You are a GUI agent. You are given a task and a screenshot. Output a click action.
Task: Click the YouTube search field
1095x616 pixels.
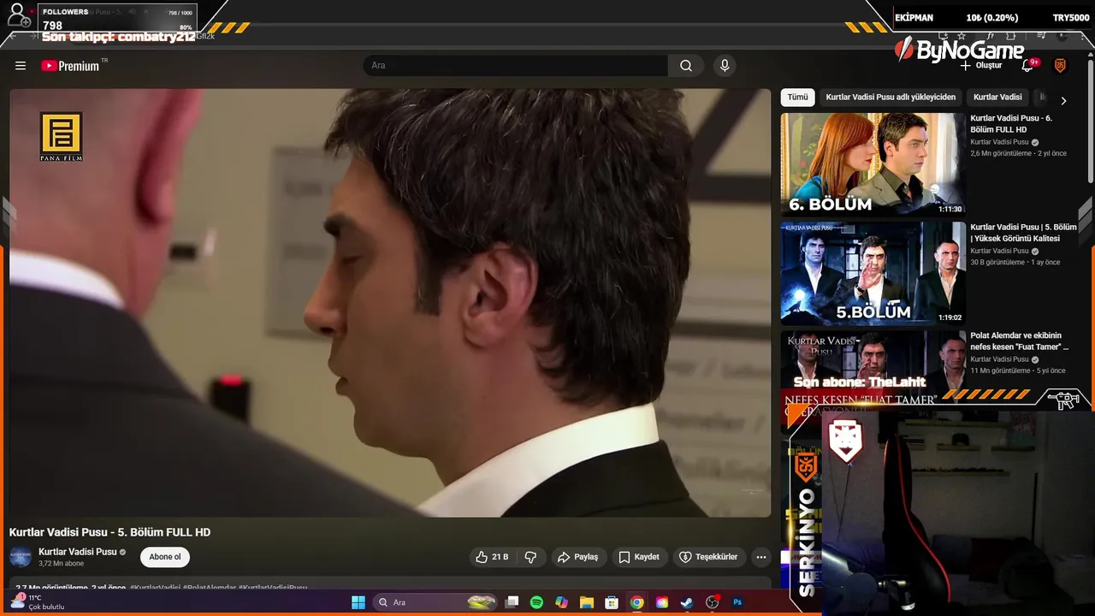tap(516, 66)
